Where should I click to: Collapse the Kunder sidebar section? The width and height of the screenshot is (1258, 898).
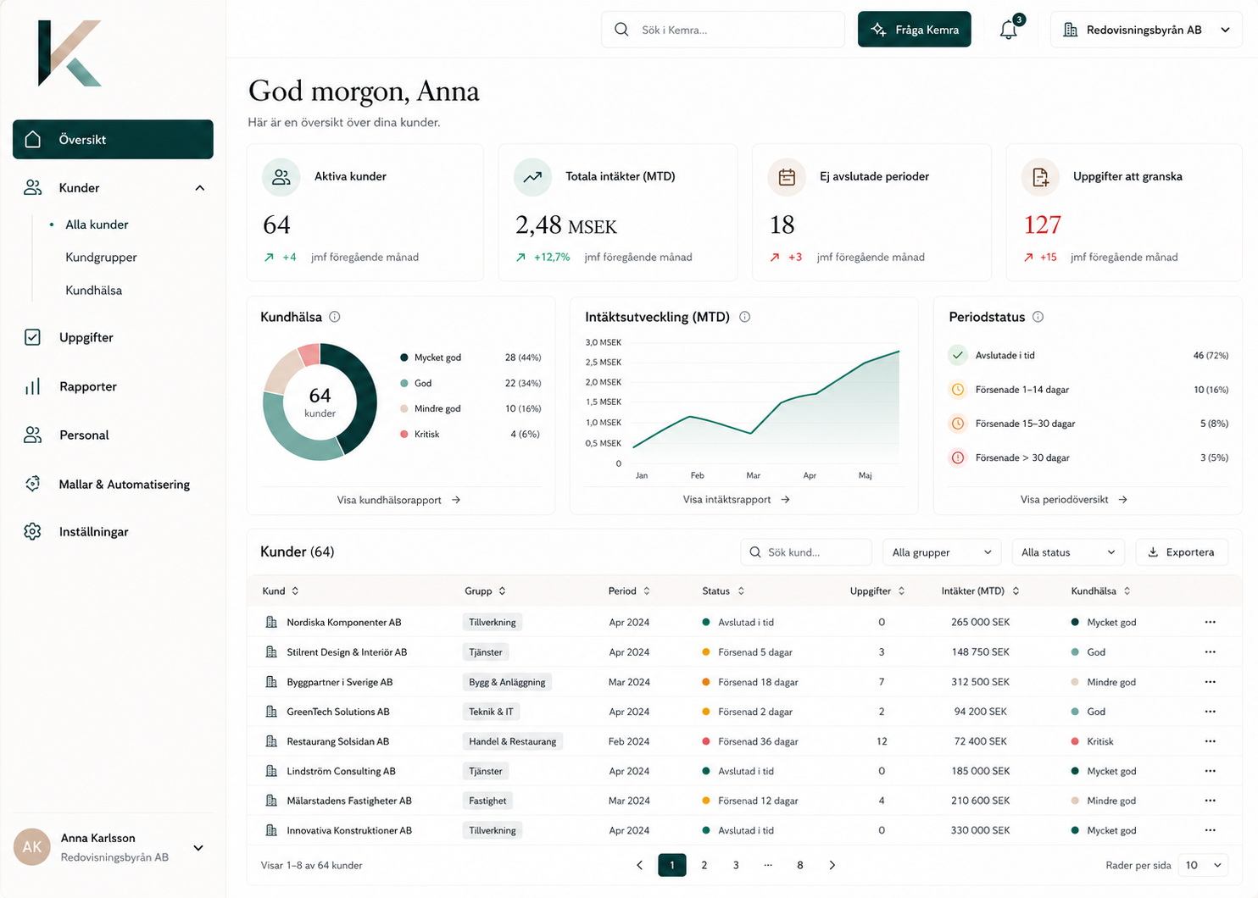[200, 188]
